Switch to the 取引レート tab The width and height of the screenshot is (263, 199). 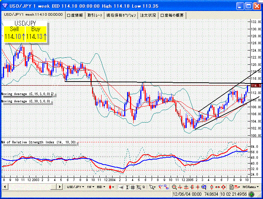pos(95,15)
